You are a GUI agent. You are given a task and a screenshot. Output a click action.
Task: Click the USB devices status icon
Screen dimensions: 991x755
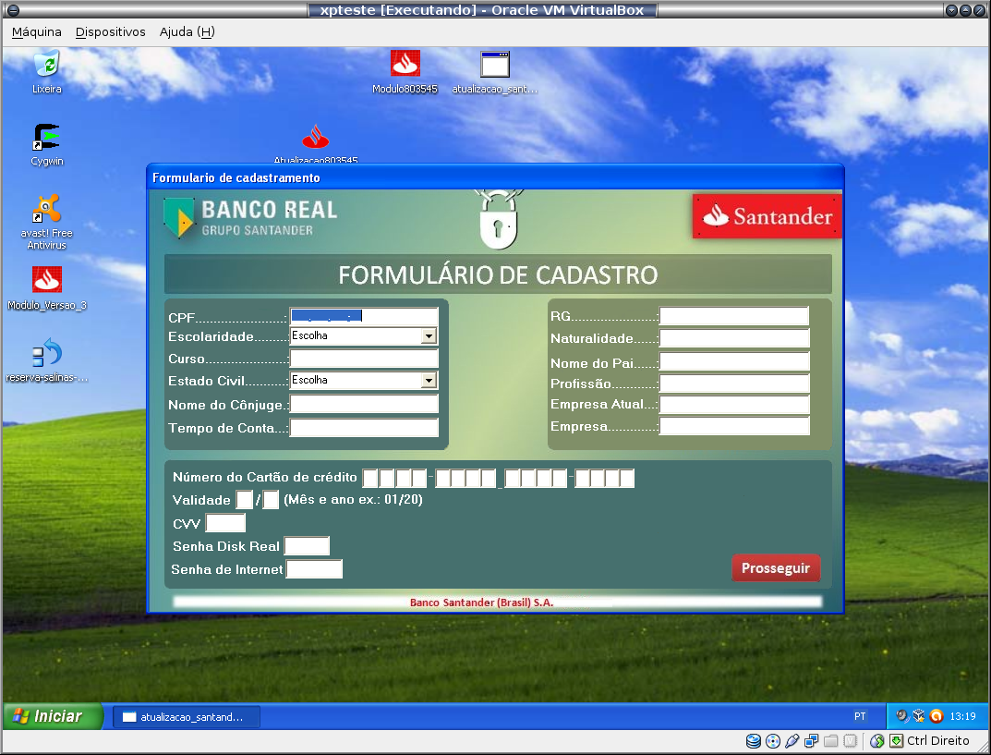click(x=792, y=740)
